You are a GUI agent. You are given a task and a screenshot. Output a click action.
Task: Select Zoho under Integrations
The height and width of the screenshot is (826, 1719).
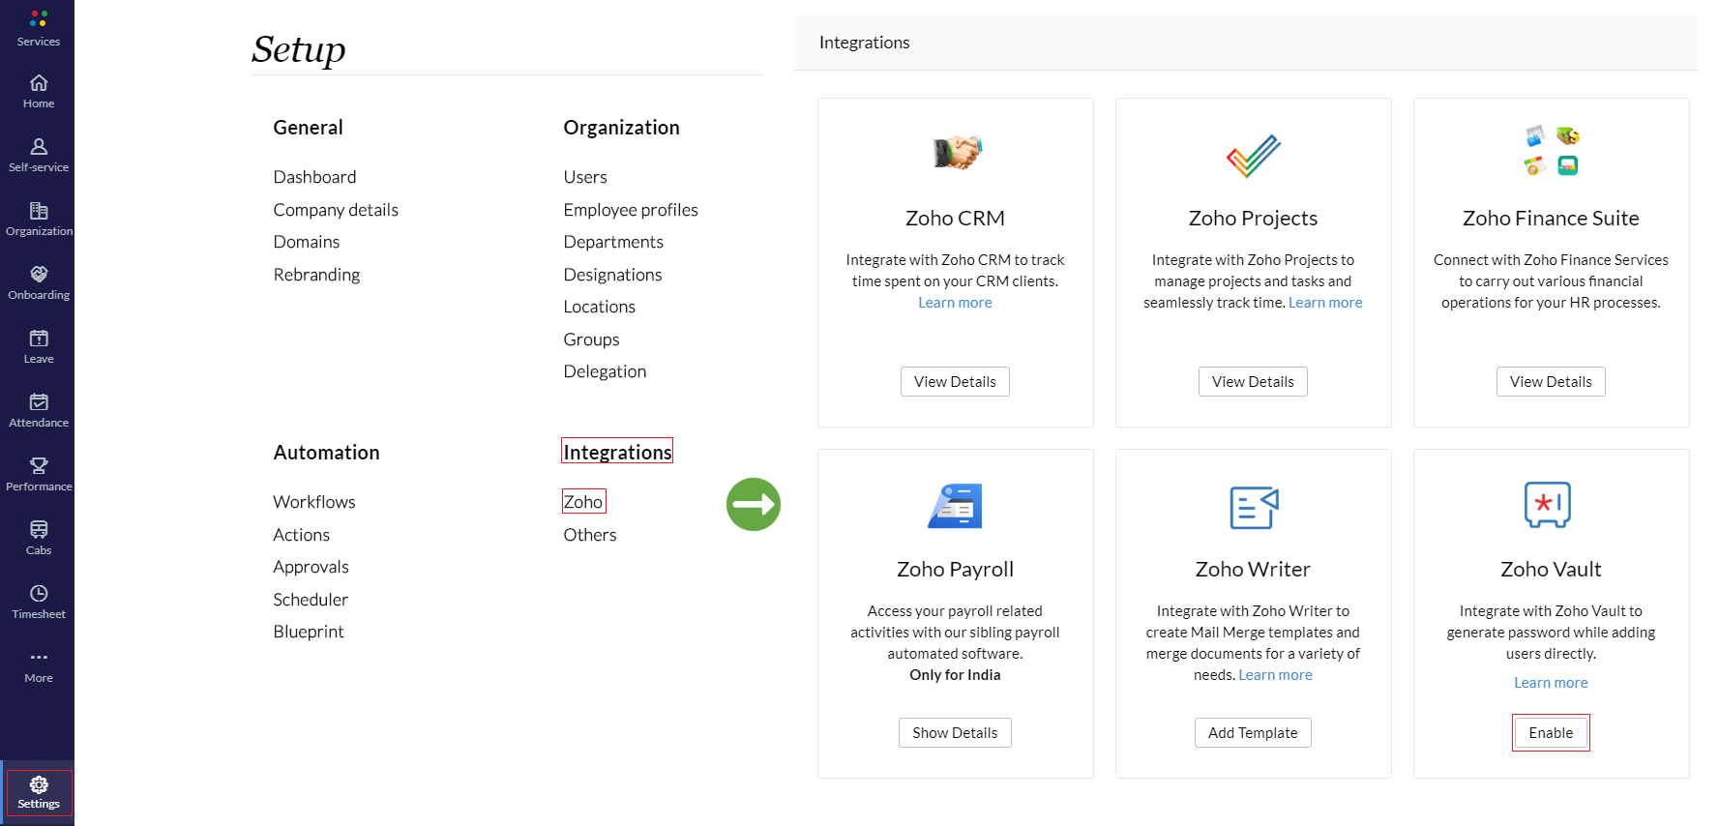[583, 502]
